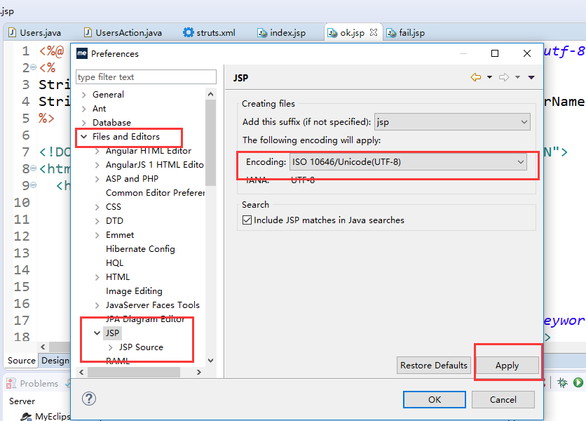The width and height of the screenshot is (586, 421).
Task: Expand the JSP Source node
Action: tap(110, 347)
